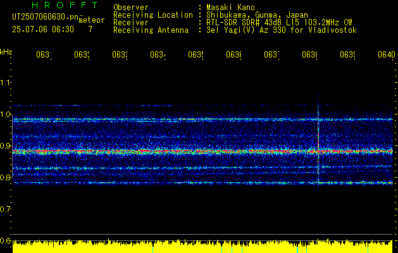Click the kHz axis unit label

coord(6,52)
